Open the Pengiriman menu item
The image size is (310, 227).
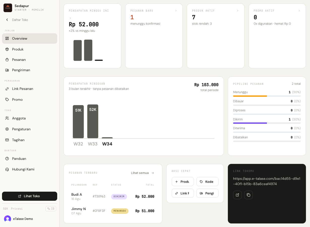tap(29, 70)
